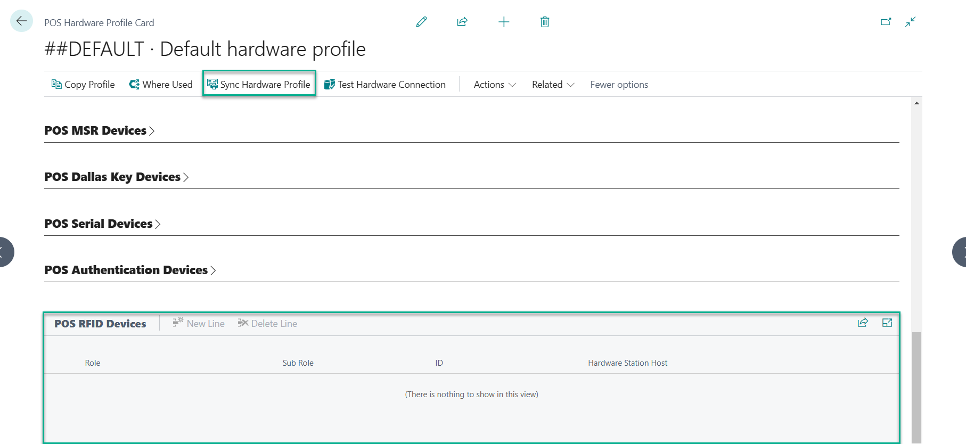
Task: Click the back arrow button
Action: [21, 21]
